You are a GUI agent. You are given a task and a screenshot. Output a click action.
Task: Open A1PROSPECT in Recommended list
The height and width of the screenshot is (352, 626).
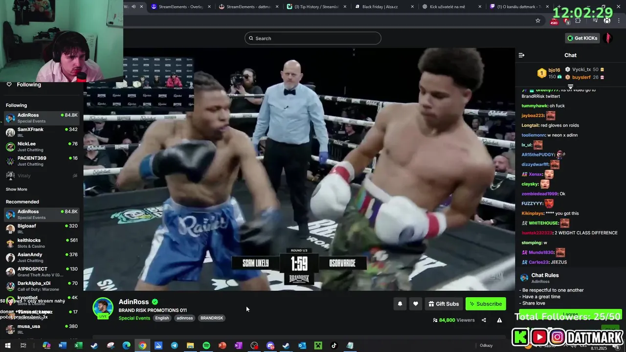click(42, 272)
